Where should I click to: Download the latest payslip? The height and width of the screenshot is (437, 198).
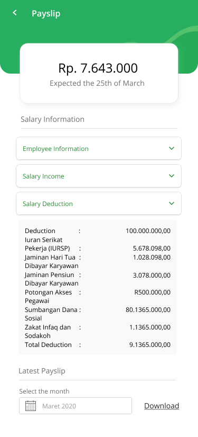coord(162,406)
